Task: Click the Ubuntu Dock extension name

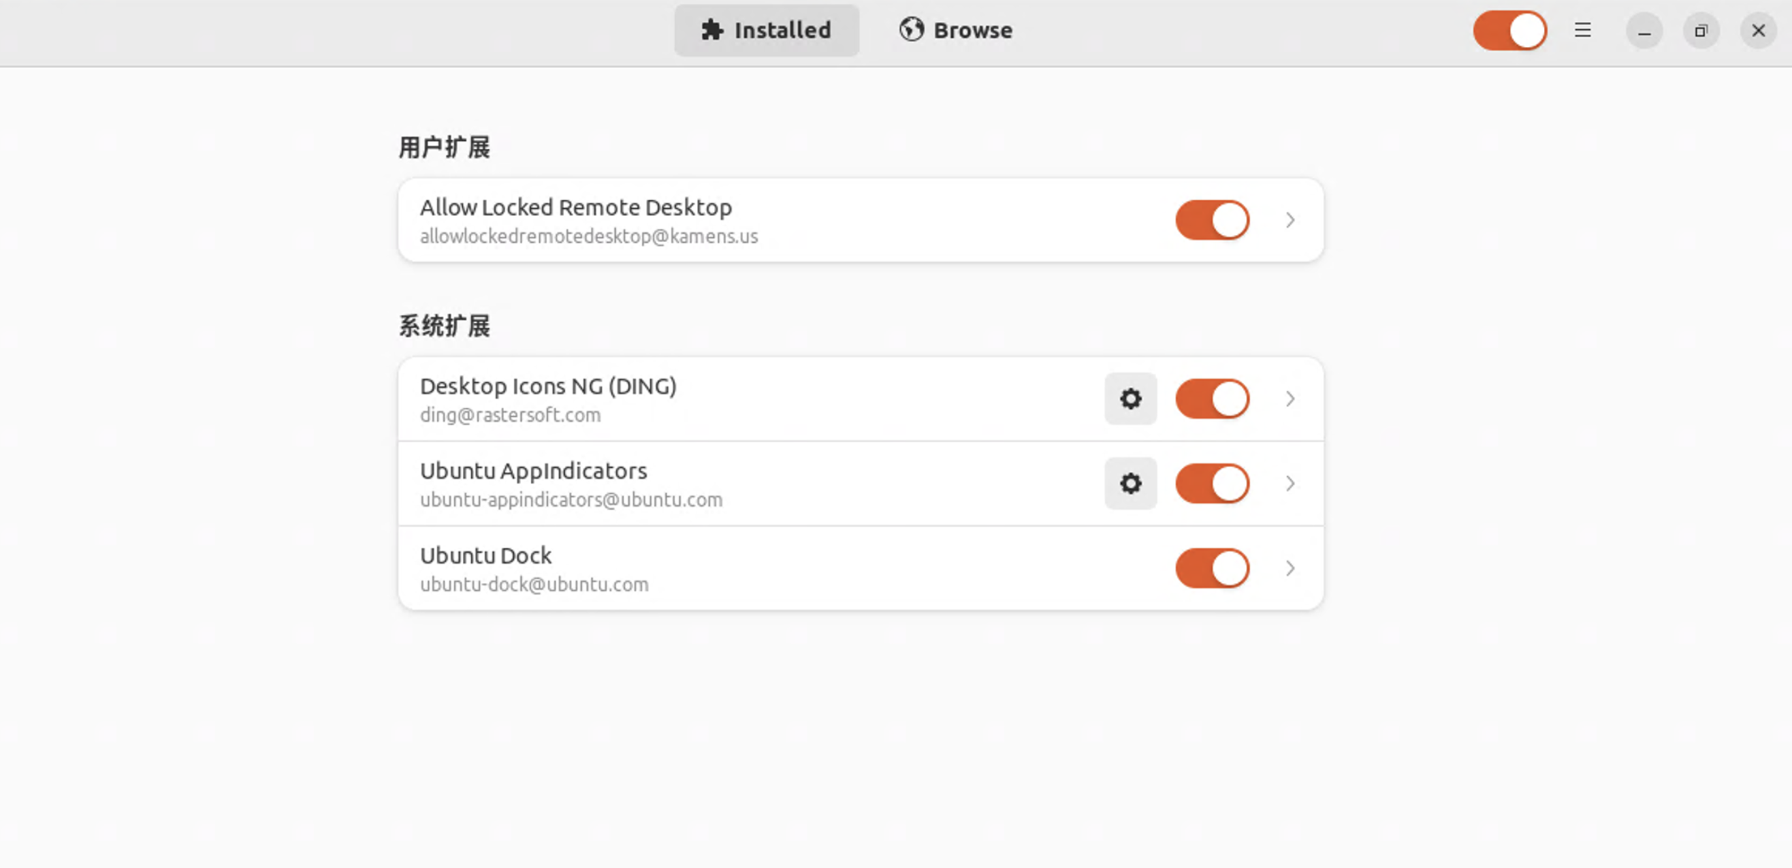Action: click(486, 556)
